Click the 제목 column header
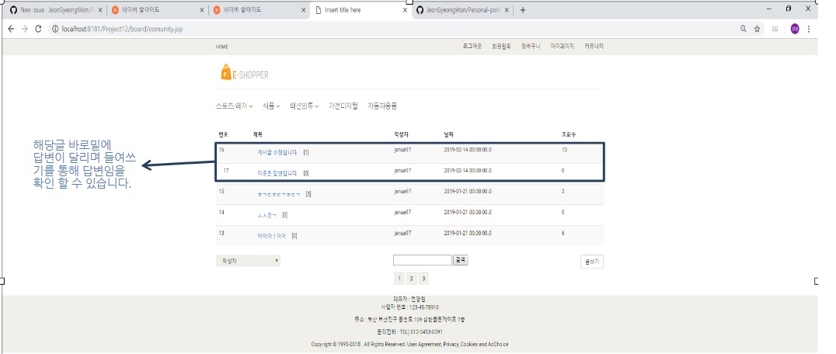The image size is (836, 354). tap(258, 134)
